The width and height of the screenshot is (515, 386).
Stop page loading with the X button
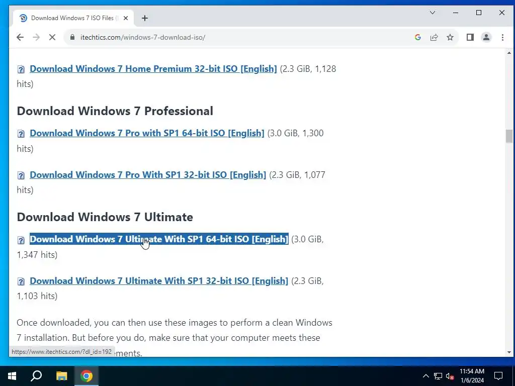(x=52, y=37)
